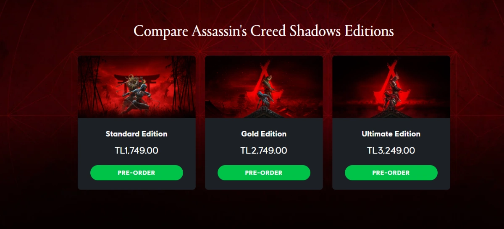The image size is (504, 229).
Task: Pre-order the Gold Edition
Action: coord(264,173)
